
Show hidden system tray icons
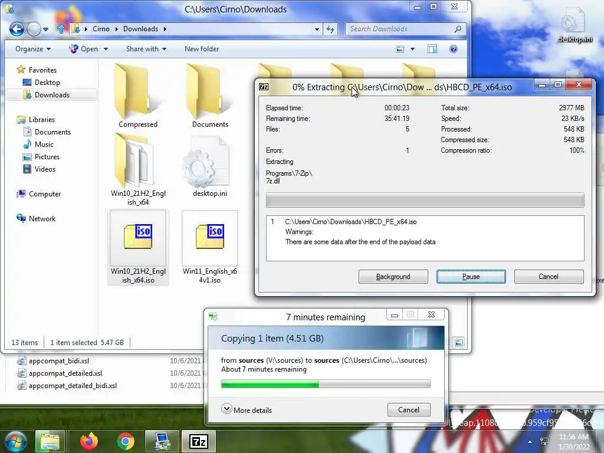[x=530, y=442]
